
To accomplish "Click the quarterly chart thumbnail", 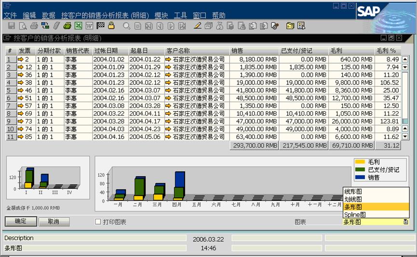I will coord(48,178).
